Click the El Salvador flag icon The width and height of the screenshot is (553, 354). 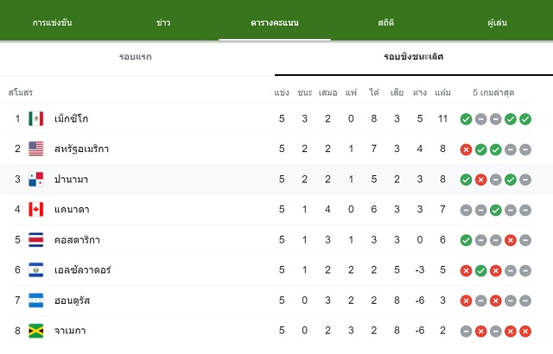pyautogui.click(x=36, y=269)
